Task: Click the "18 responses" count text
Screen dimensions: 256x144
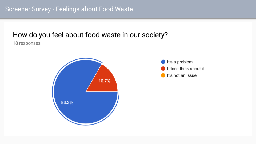Action: point(27,43)
